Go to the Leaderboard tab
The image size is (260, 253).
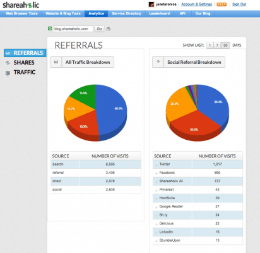(x=160, y=13)
